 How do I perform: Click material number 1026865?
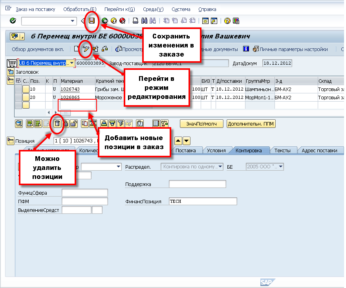(x=70, y=97)
